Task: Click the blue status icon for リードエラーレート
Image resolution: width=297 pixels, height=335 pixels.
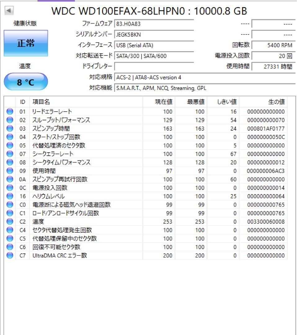Action: pyautogui.click(x=10, y=112)
